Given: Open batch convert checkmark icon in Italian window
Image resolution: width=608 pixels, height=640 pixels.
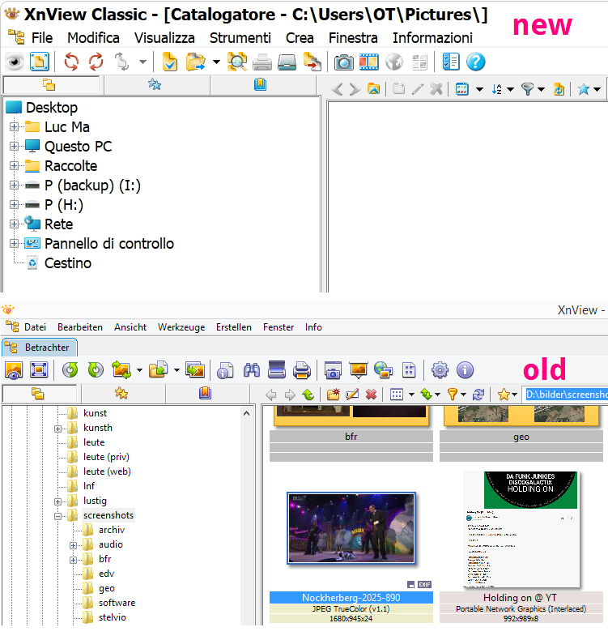Looking at the screenshot, I should [169, 62].
